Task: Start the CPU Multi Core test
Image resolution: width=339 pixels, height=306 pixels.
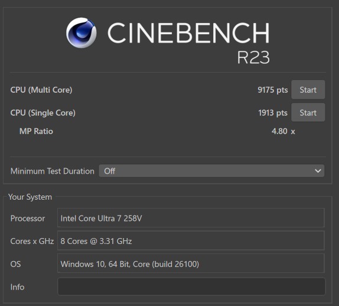Action: click(x=308, y=90)
